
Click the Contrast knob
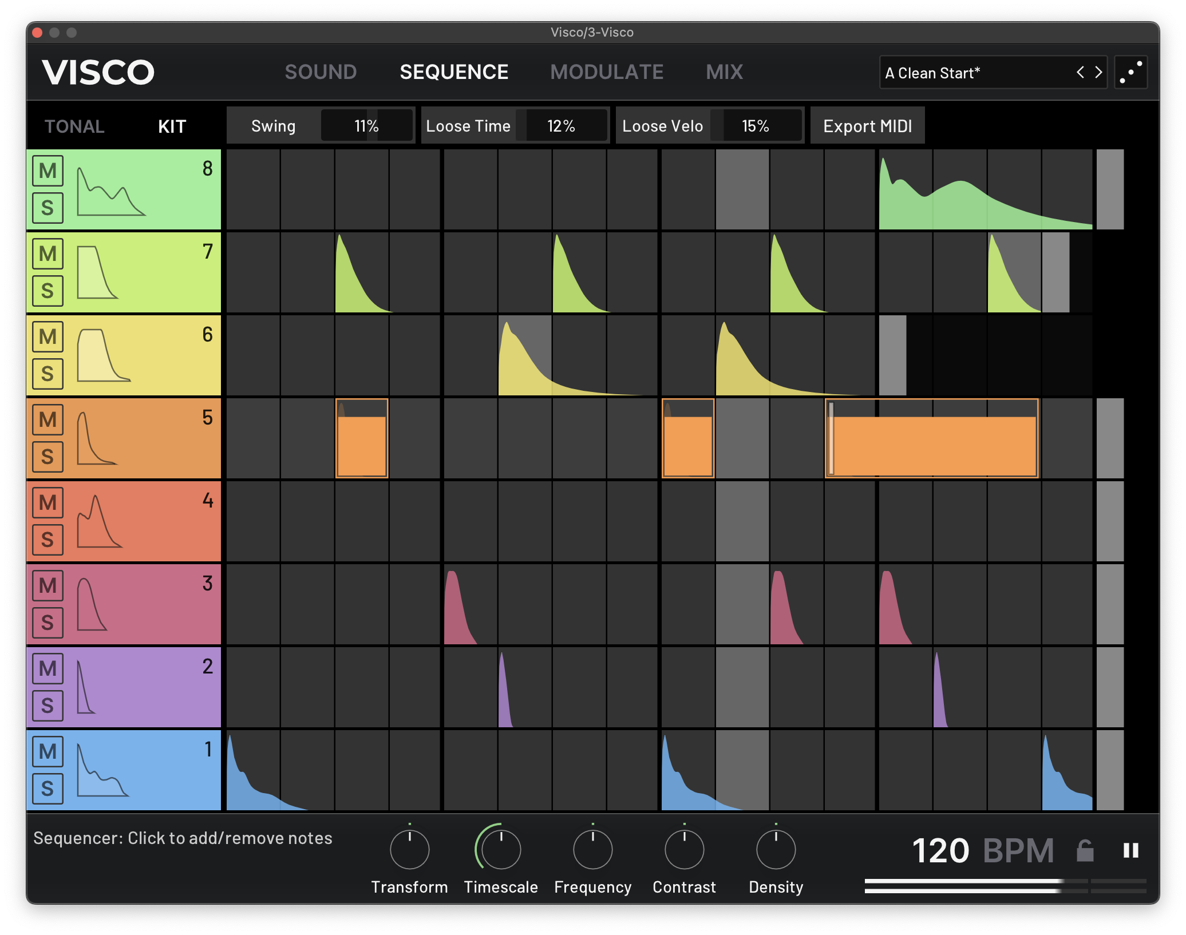click(x=684, y=849)
